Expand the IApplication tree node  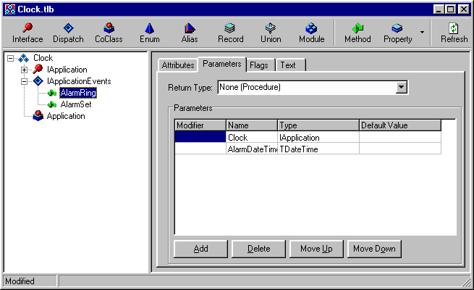pyautogui.click(x=24, y=70)
